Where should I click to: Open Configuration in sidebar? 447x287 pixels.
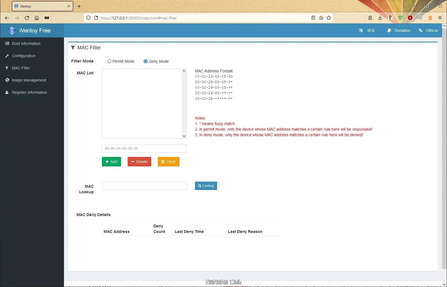coord(32,56)
